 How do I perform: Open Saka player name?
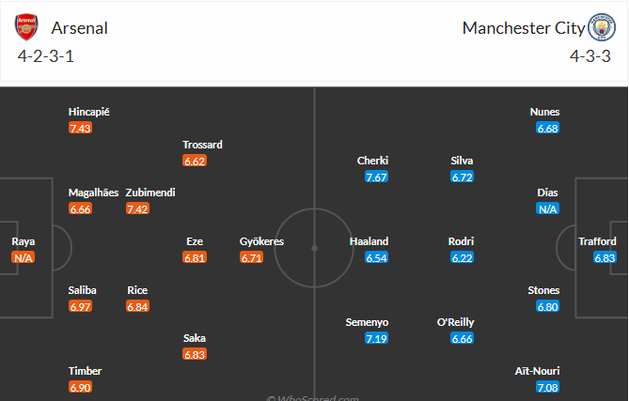pyautogui.click(x=196, y=338)
